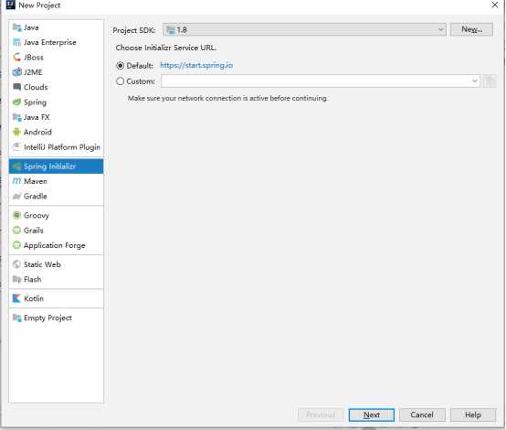Viewport: 506px width, 430px height.
Task: Click the Help button
Action: [x=473, y=414]
